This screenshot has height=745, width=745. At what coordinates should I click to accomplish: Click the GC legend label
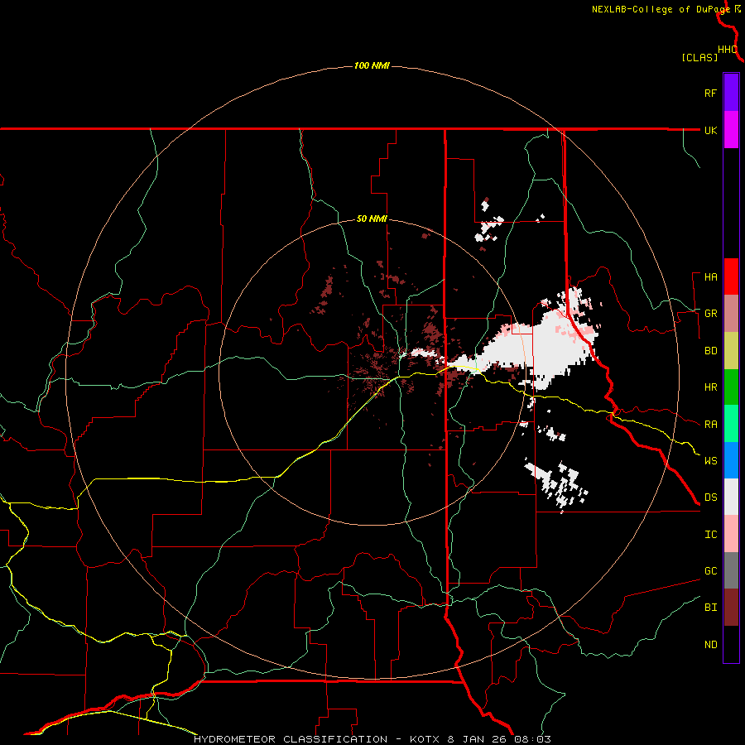710,571
